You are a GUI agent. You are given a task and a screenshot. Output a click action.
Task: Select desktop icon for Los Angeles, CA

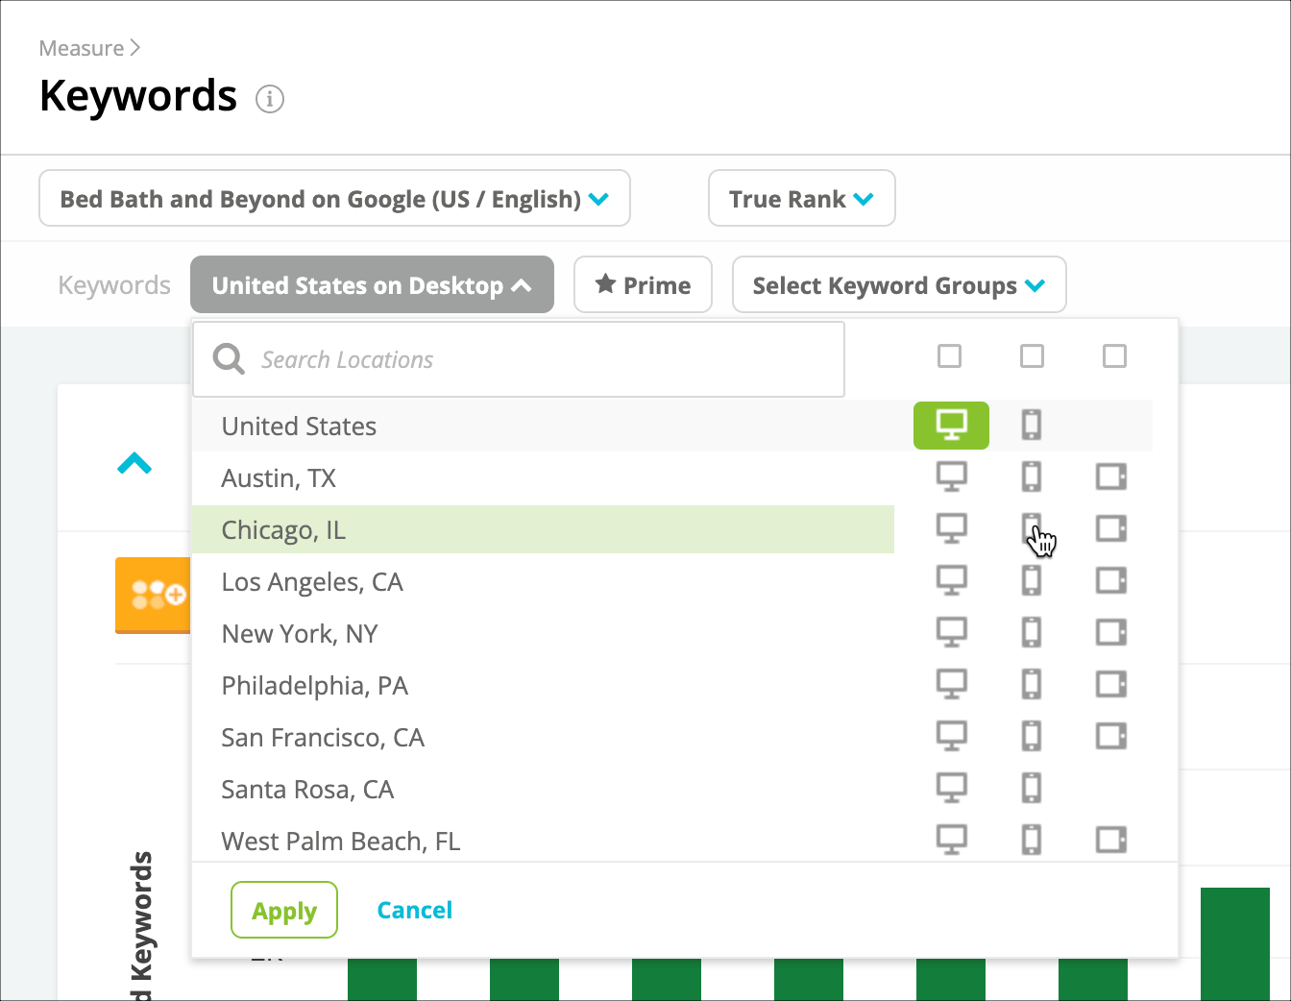click(951, 581)
